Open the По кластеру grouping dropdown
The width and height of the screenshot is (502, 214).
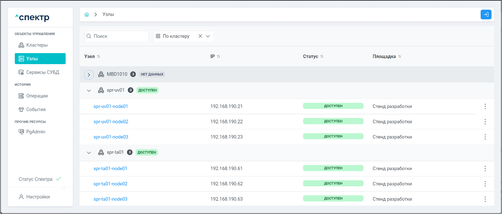click(x=208, y=36)
